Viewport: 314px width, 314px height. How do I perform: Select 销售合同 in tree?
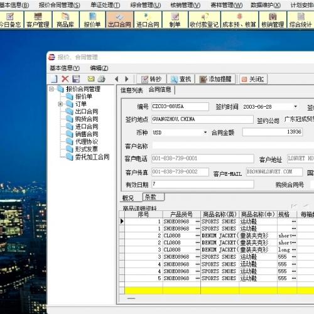point(87,134)
